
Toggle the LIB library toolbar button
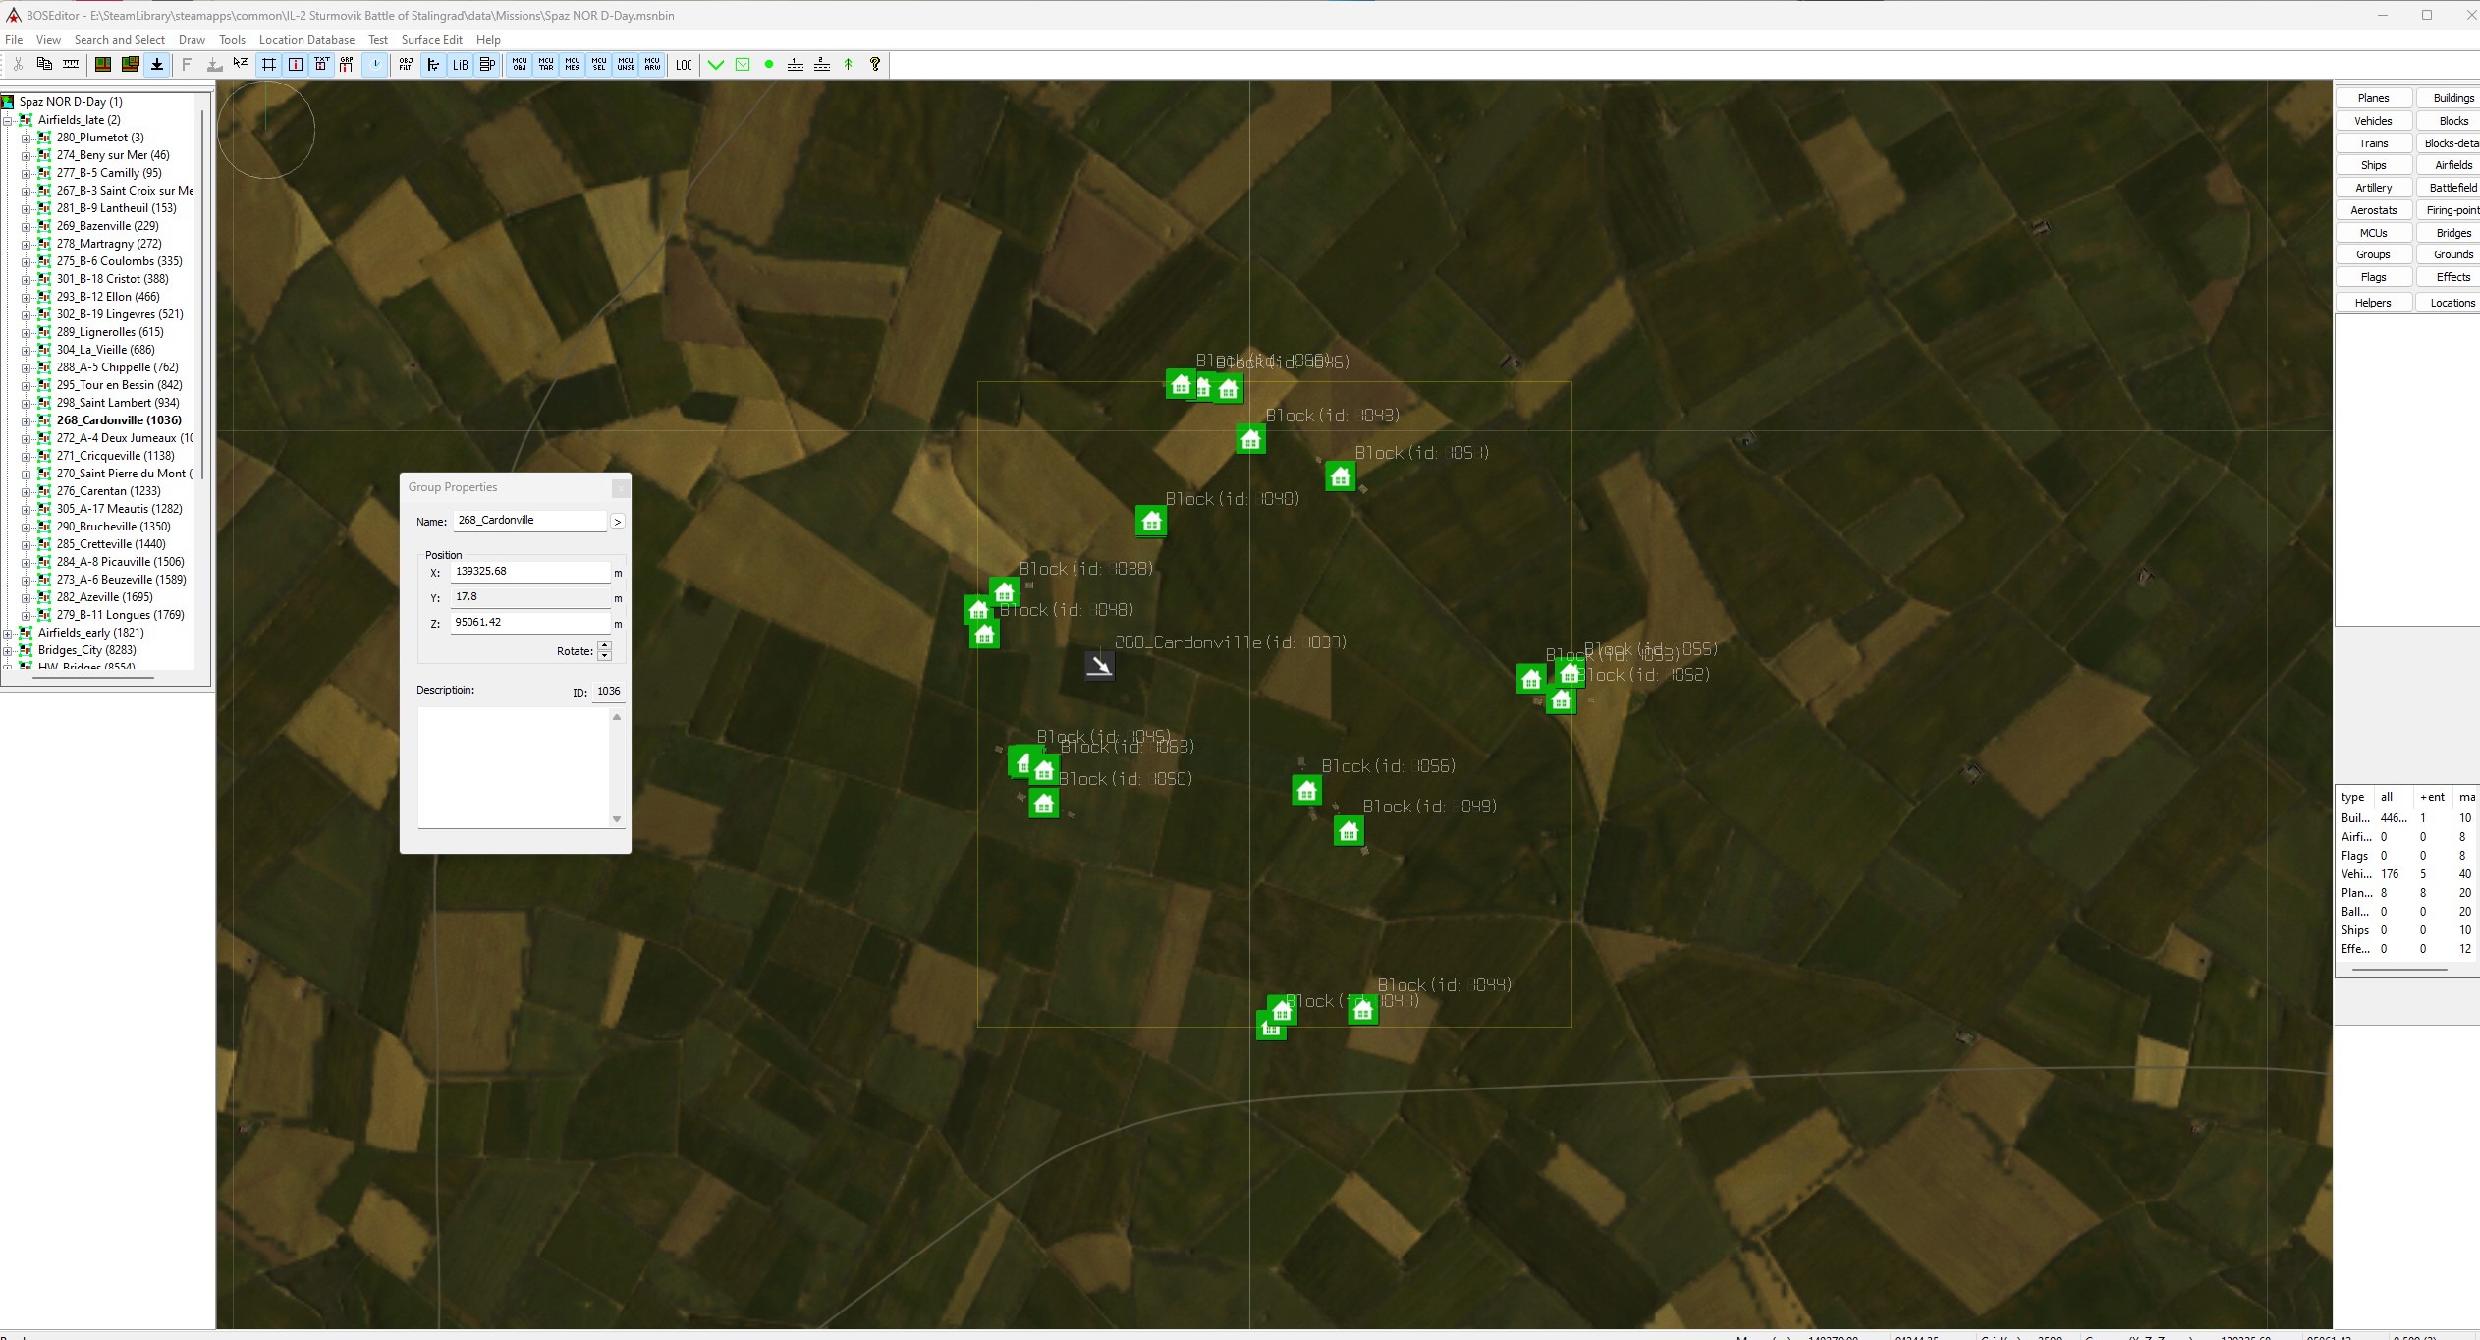point(460,65)
